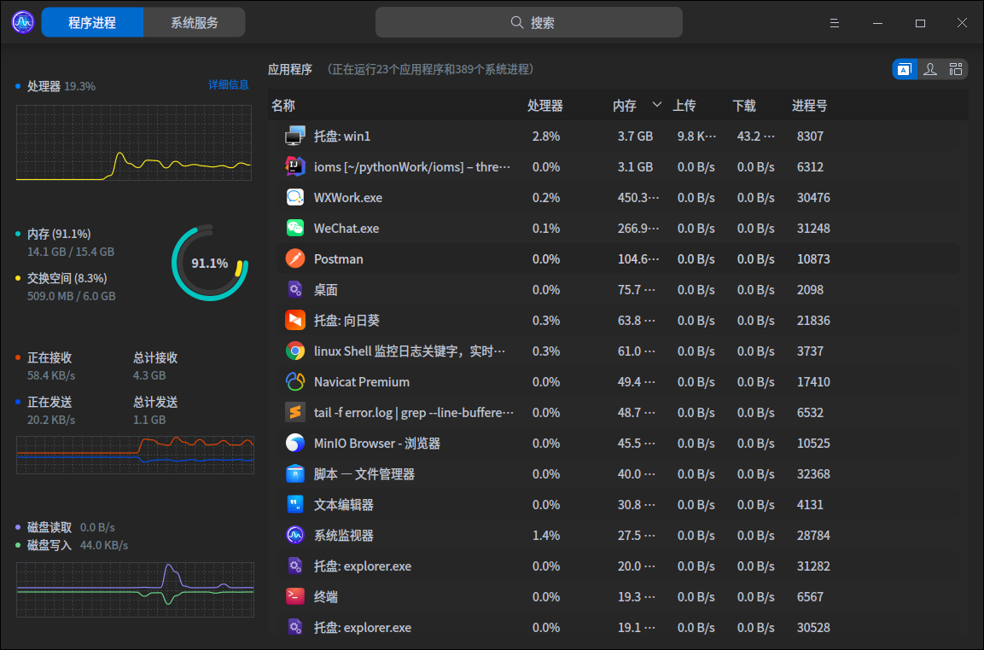Switch to the 程序进程 tab
This screenshot has height=650, width=984.
coord(92,22)
